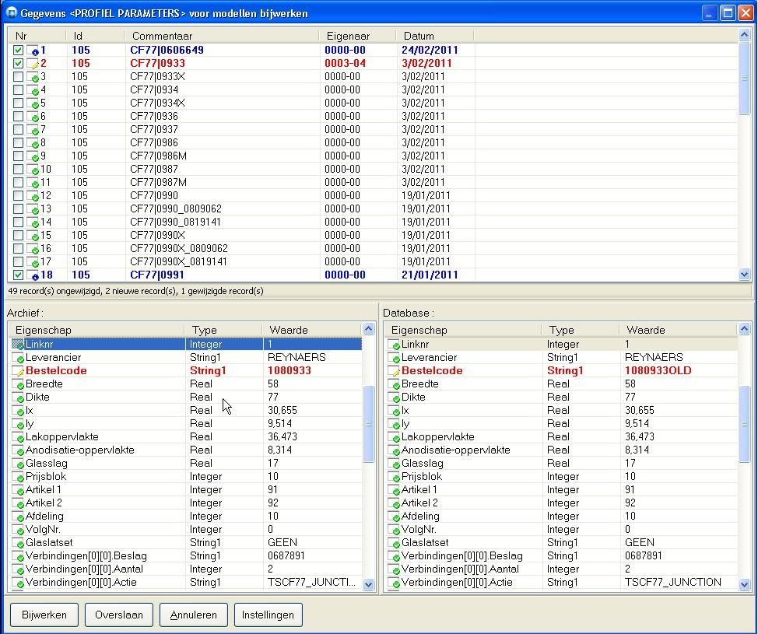Click the VolgNr. icon in Database list

pyautogui.click(x=394, y=530)
